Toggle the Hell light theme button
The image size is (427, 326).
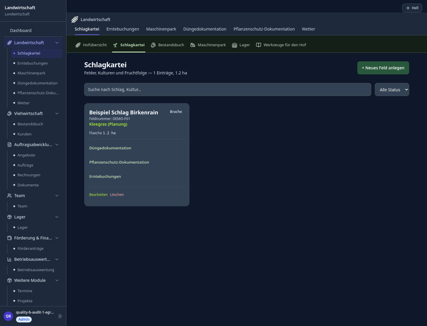coord(412,8)
